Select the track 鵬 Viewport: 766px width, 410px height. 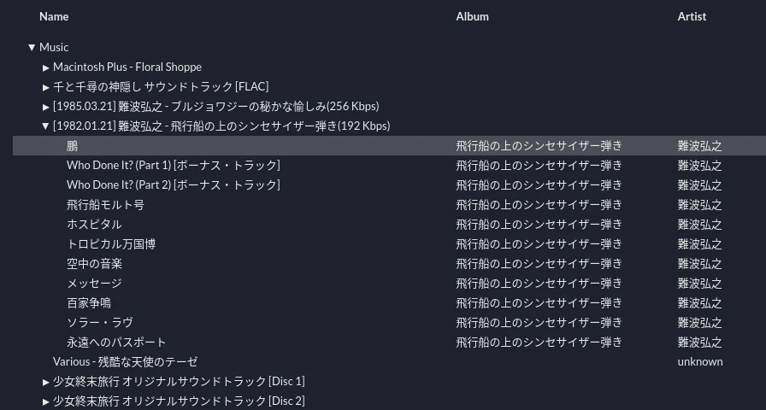tap(73, 146)
